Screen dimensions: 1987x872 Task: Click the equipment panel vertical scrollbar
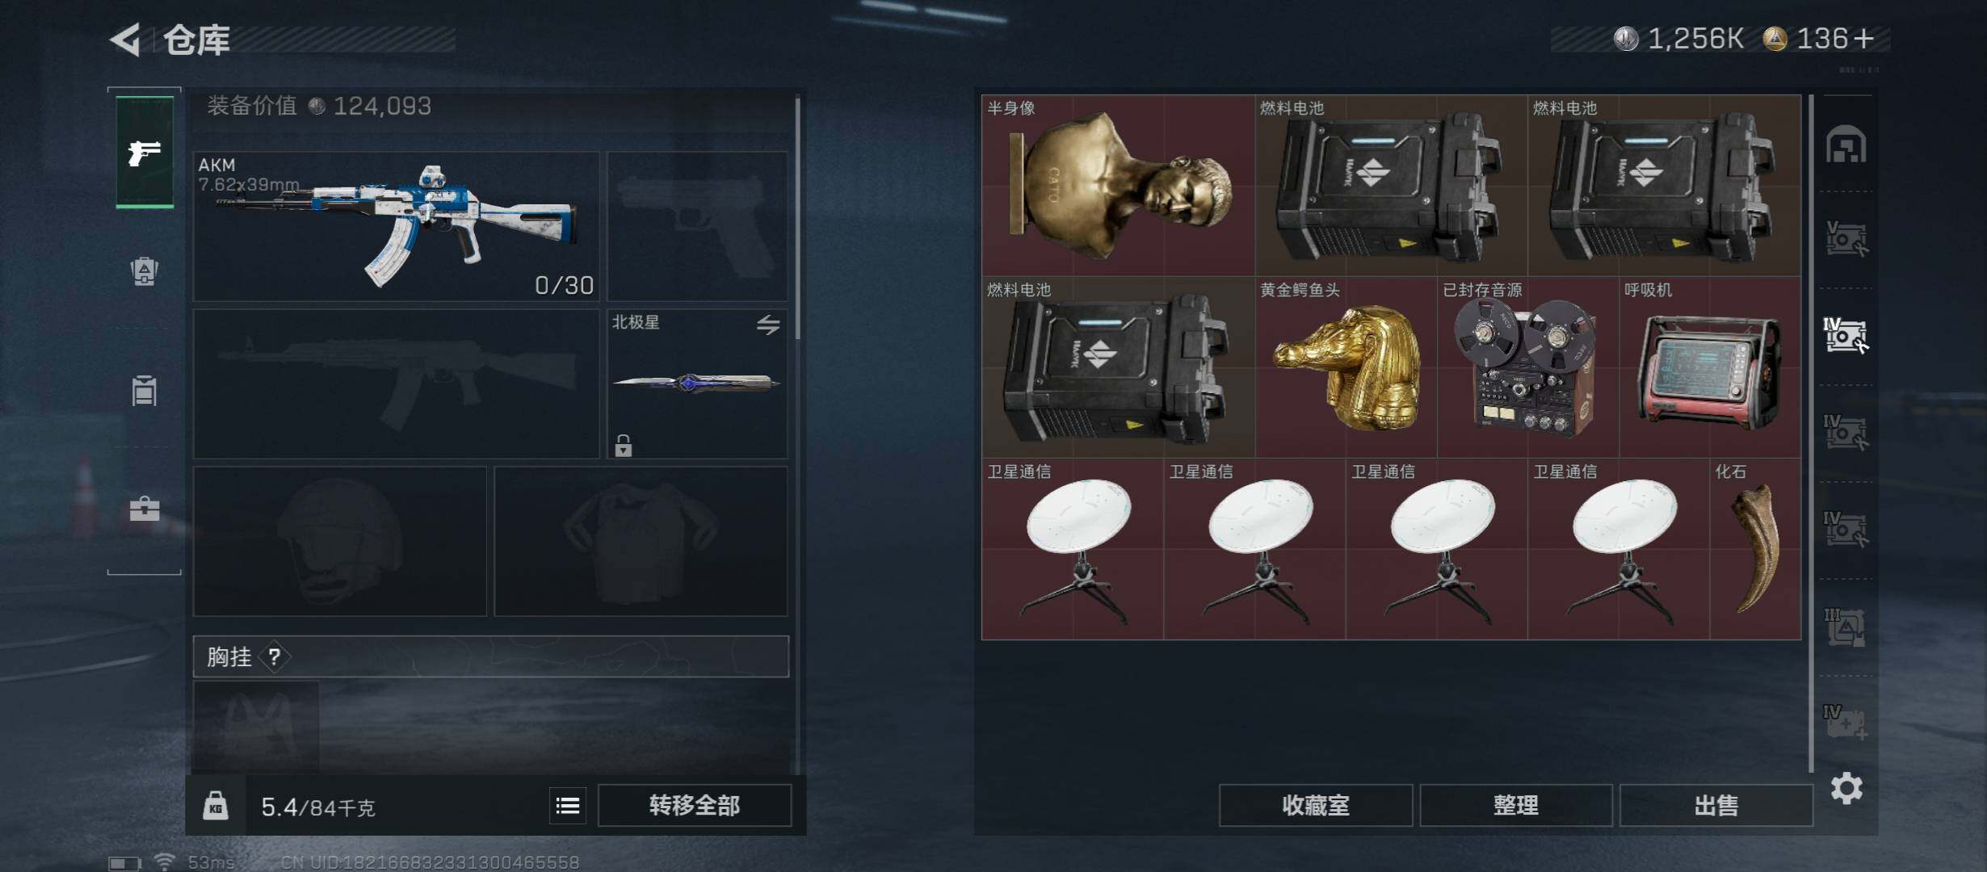(x=798, y=218)
